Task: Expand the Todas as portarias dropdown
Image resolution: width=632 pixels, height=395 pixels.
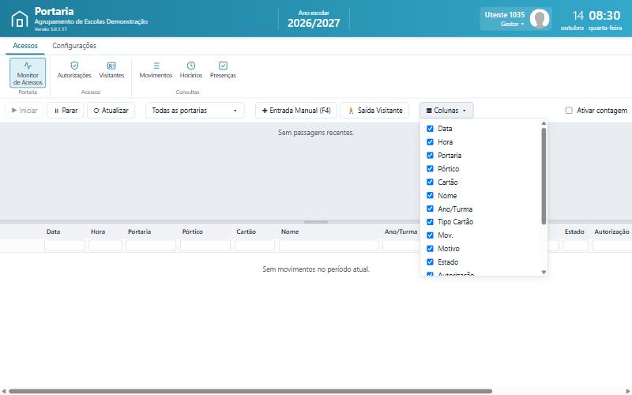Action: [194, 111]
